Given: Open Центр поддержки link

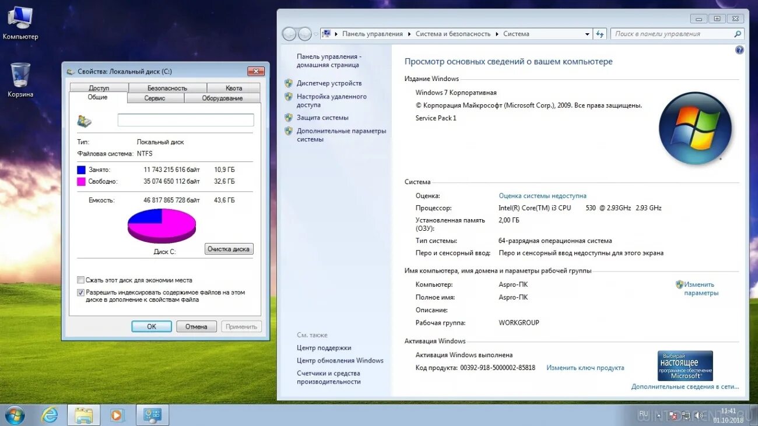Looking at the screenshot, I should (x=324, y=347).
